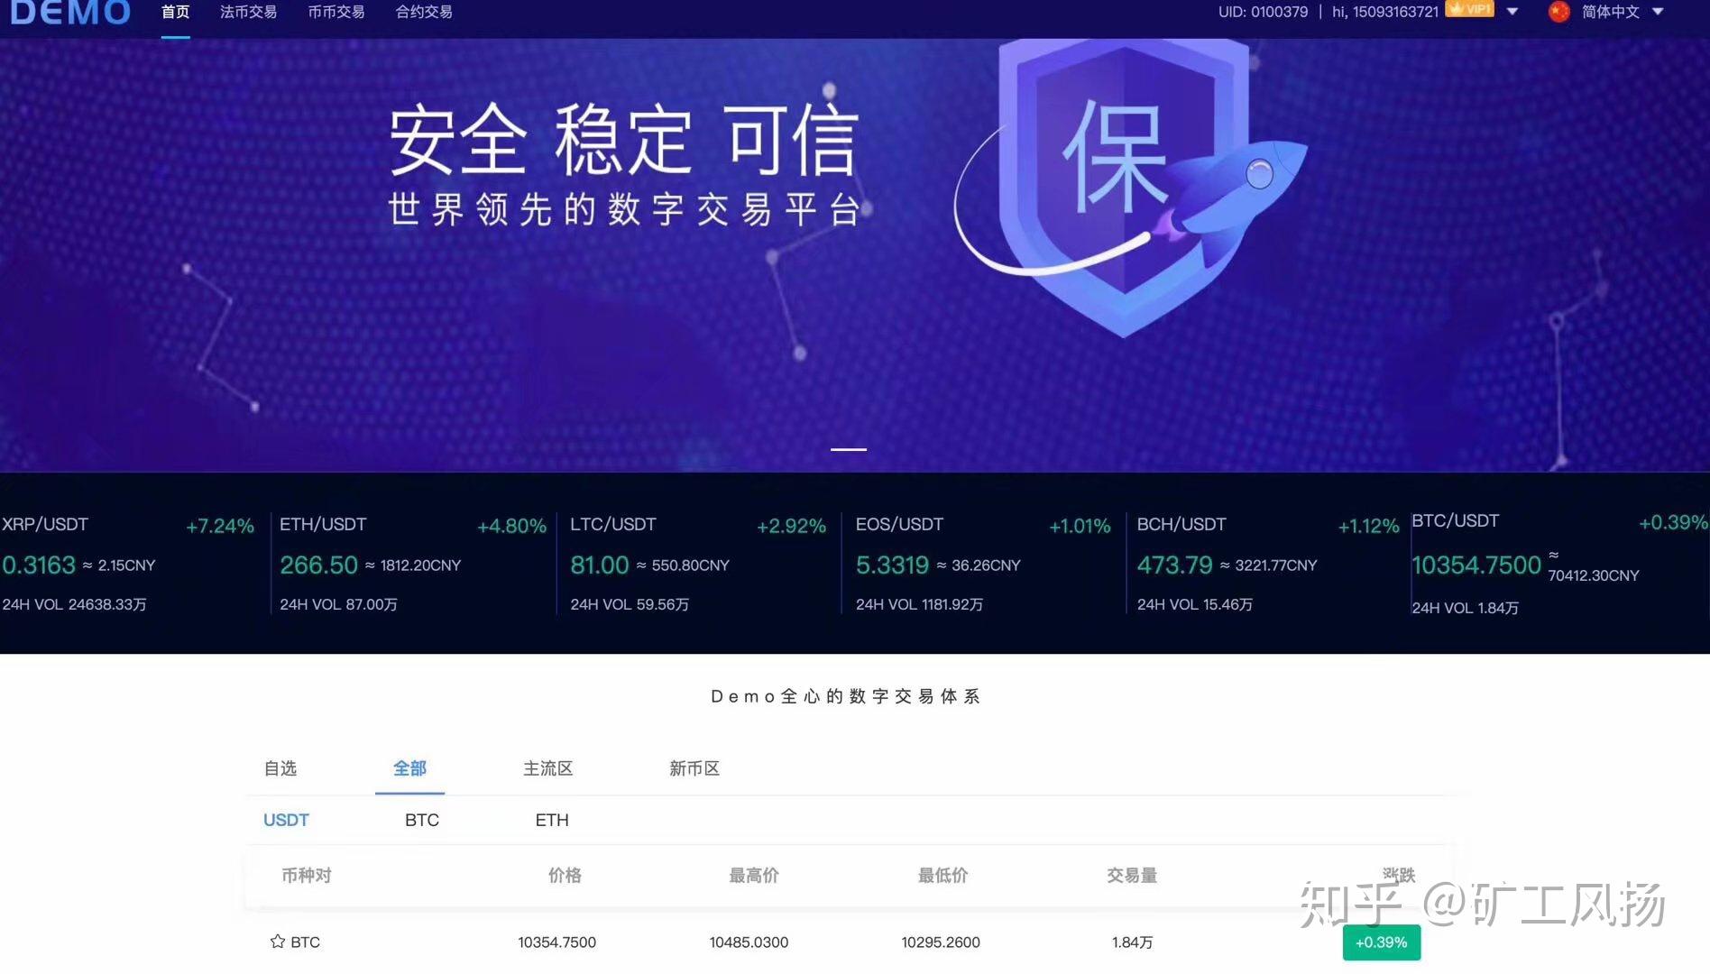Click the banner carousel indicator dash
This screenshot has width=1710, height=974.
pos(848,449)
